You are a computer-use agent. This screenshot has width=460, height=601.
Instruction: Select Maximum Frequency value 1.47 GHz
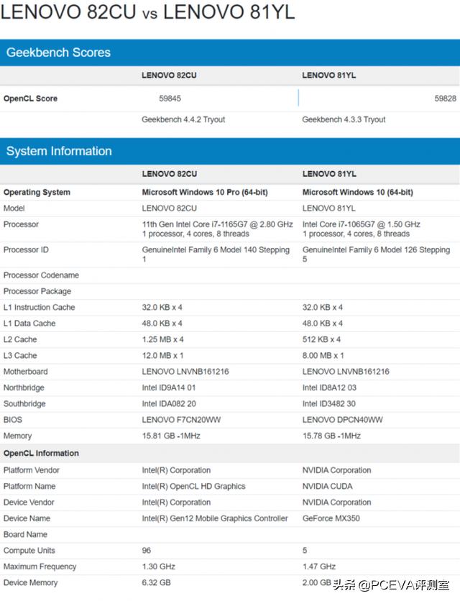[319, 567]
